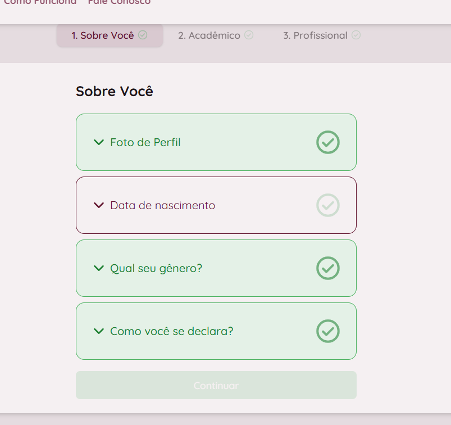Open the Como Funciona link
Viewport: 451px width, 425px height.
(x=40, y=2)
